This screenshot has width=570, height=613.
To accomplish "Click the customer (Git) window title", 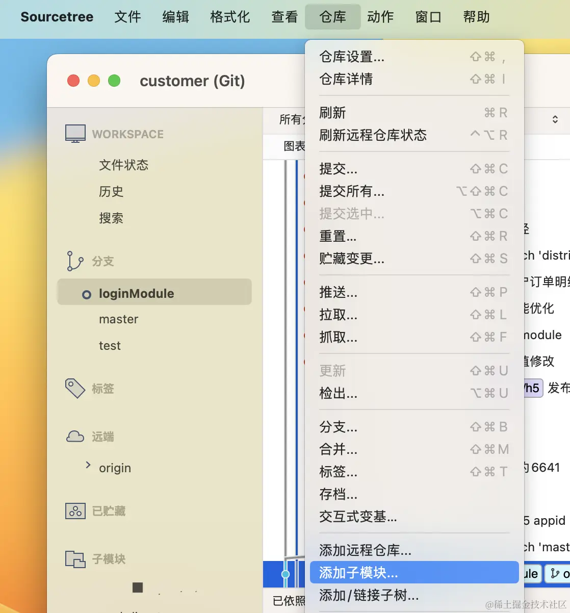I will pyautogui.click(x=192, y=81).
